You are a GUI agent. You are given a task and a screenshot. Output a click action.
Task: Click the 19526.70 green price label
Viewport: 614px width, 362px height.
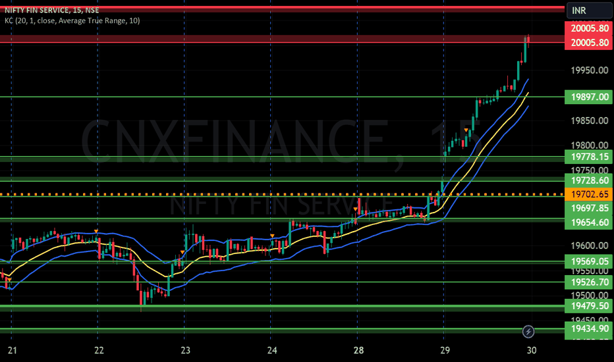(589, 282)
